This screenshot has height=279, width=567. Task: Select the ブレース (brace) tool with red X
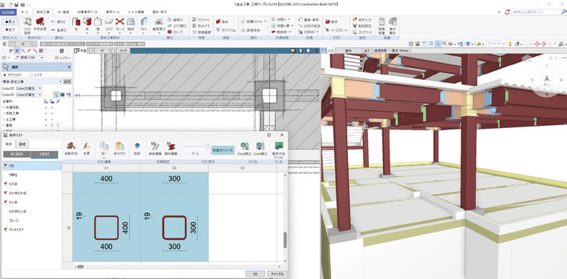click(119, 25)
